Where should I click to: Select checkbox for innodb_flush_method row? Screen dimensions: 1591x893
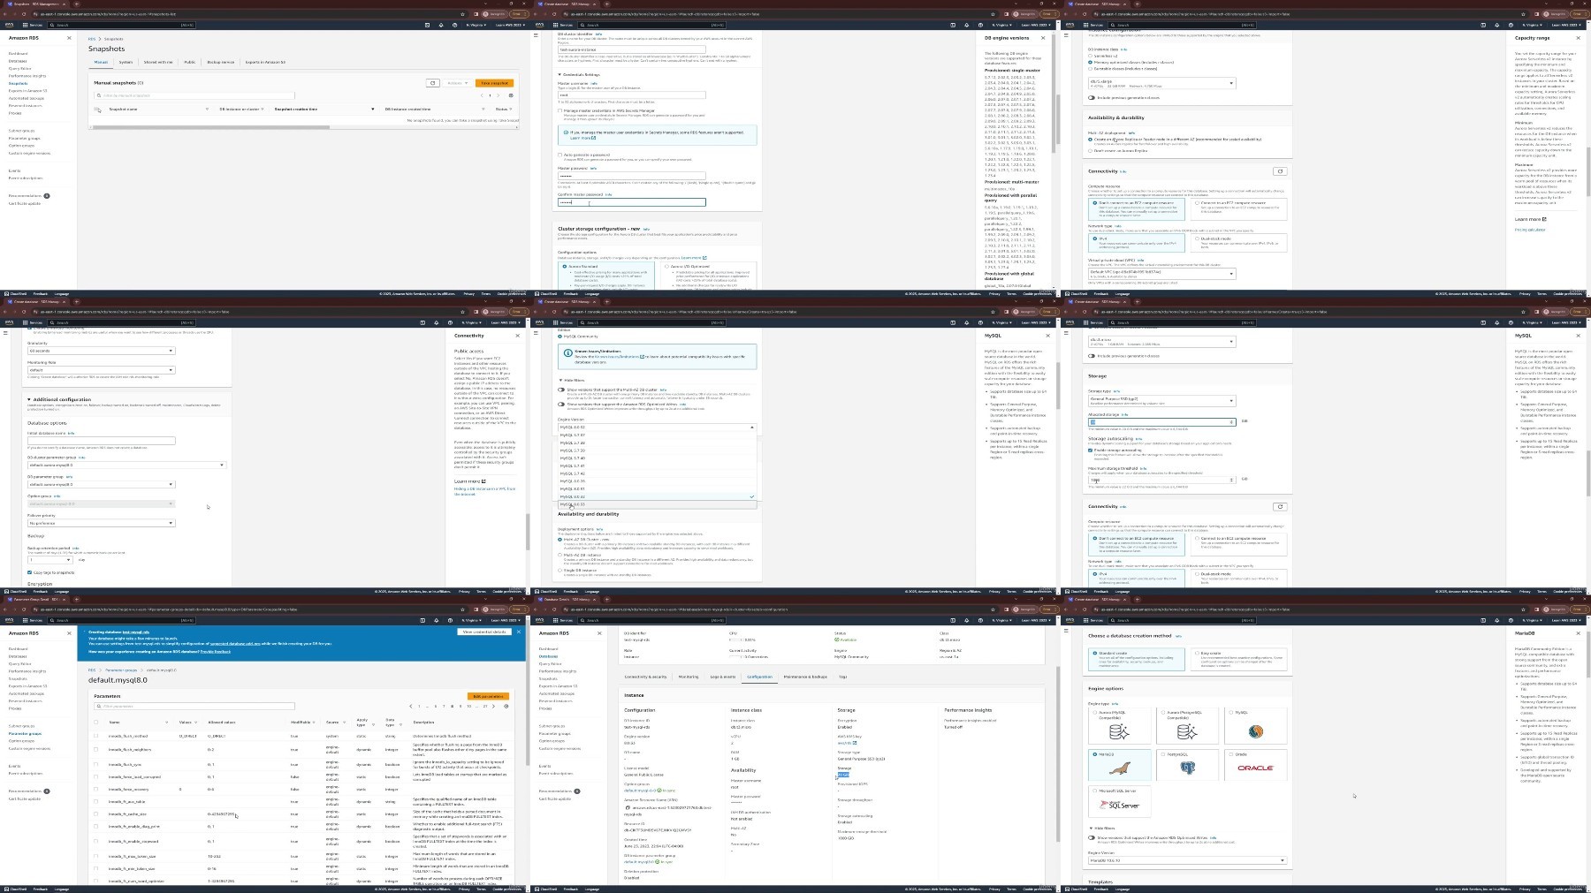tap(96, 736)
